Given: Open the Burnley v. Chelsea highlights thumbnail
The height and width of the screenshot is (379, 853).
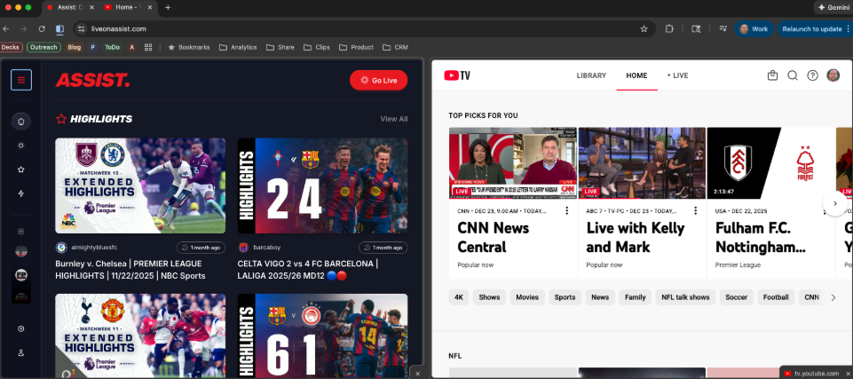Looking at the screenshot, I should coord(140,186).
